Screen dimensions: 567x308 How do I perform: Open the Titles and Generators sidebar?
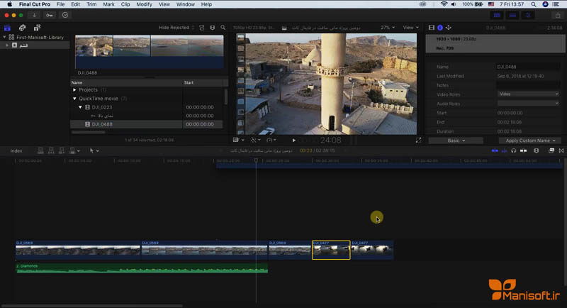coord(37,28)
